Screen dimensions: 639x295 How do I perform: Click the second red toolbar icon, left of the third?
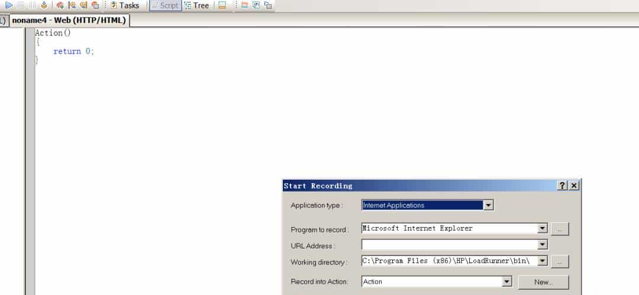72,5
